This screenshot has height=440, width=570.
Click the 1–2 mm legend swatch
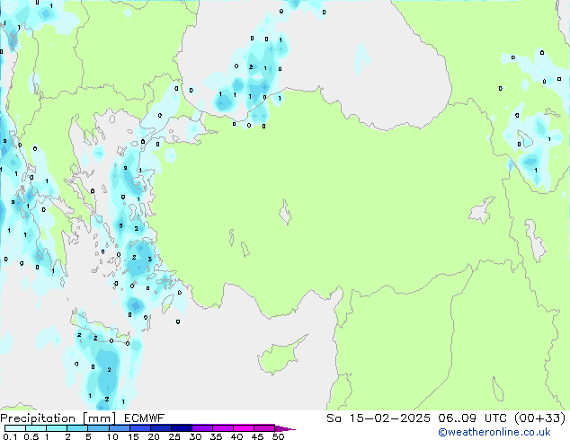[x=57, y=428]
